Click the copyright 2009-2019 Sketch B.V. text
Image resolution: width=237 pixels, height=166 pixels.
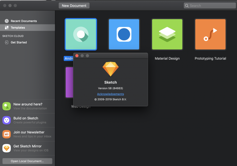pos(110,99)
